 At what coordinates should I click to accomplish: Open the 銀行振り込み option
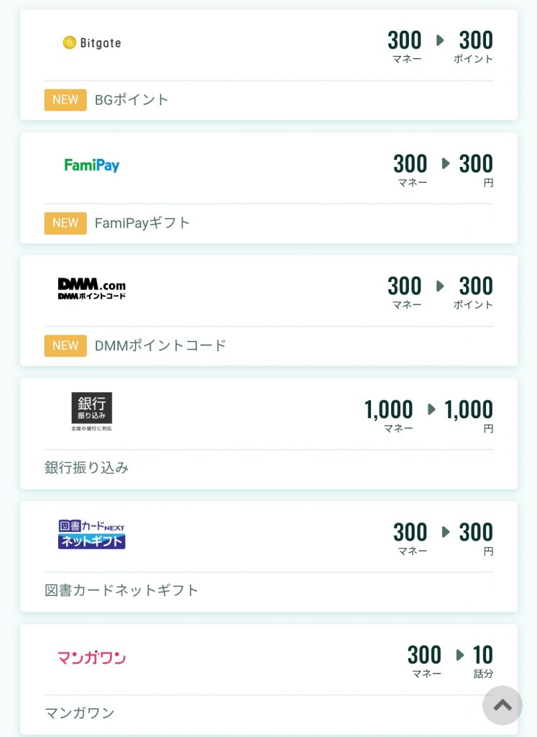tap(86, 468)
